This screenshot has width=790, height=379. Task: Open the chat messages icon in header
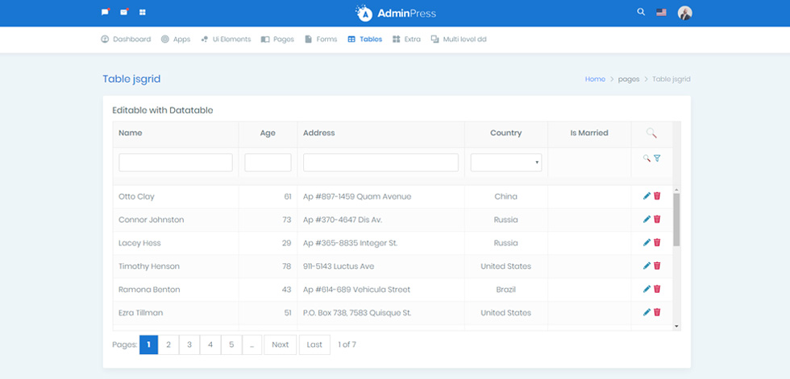click(x=105, y=12)
